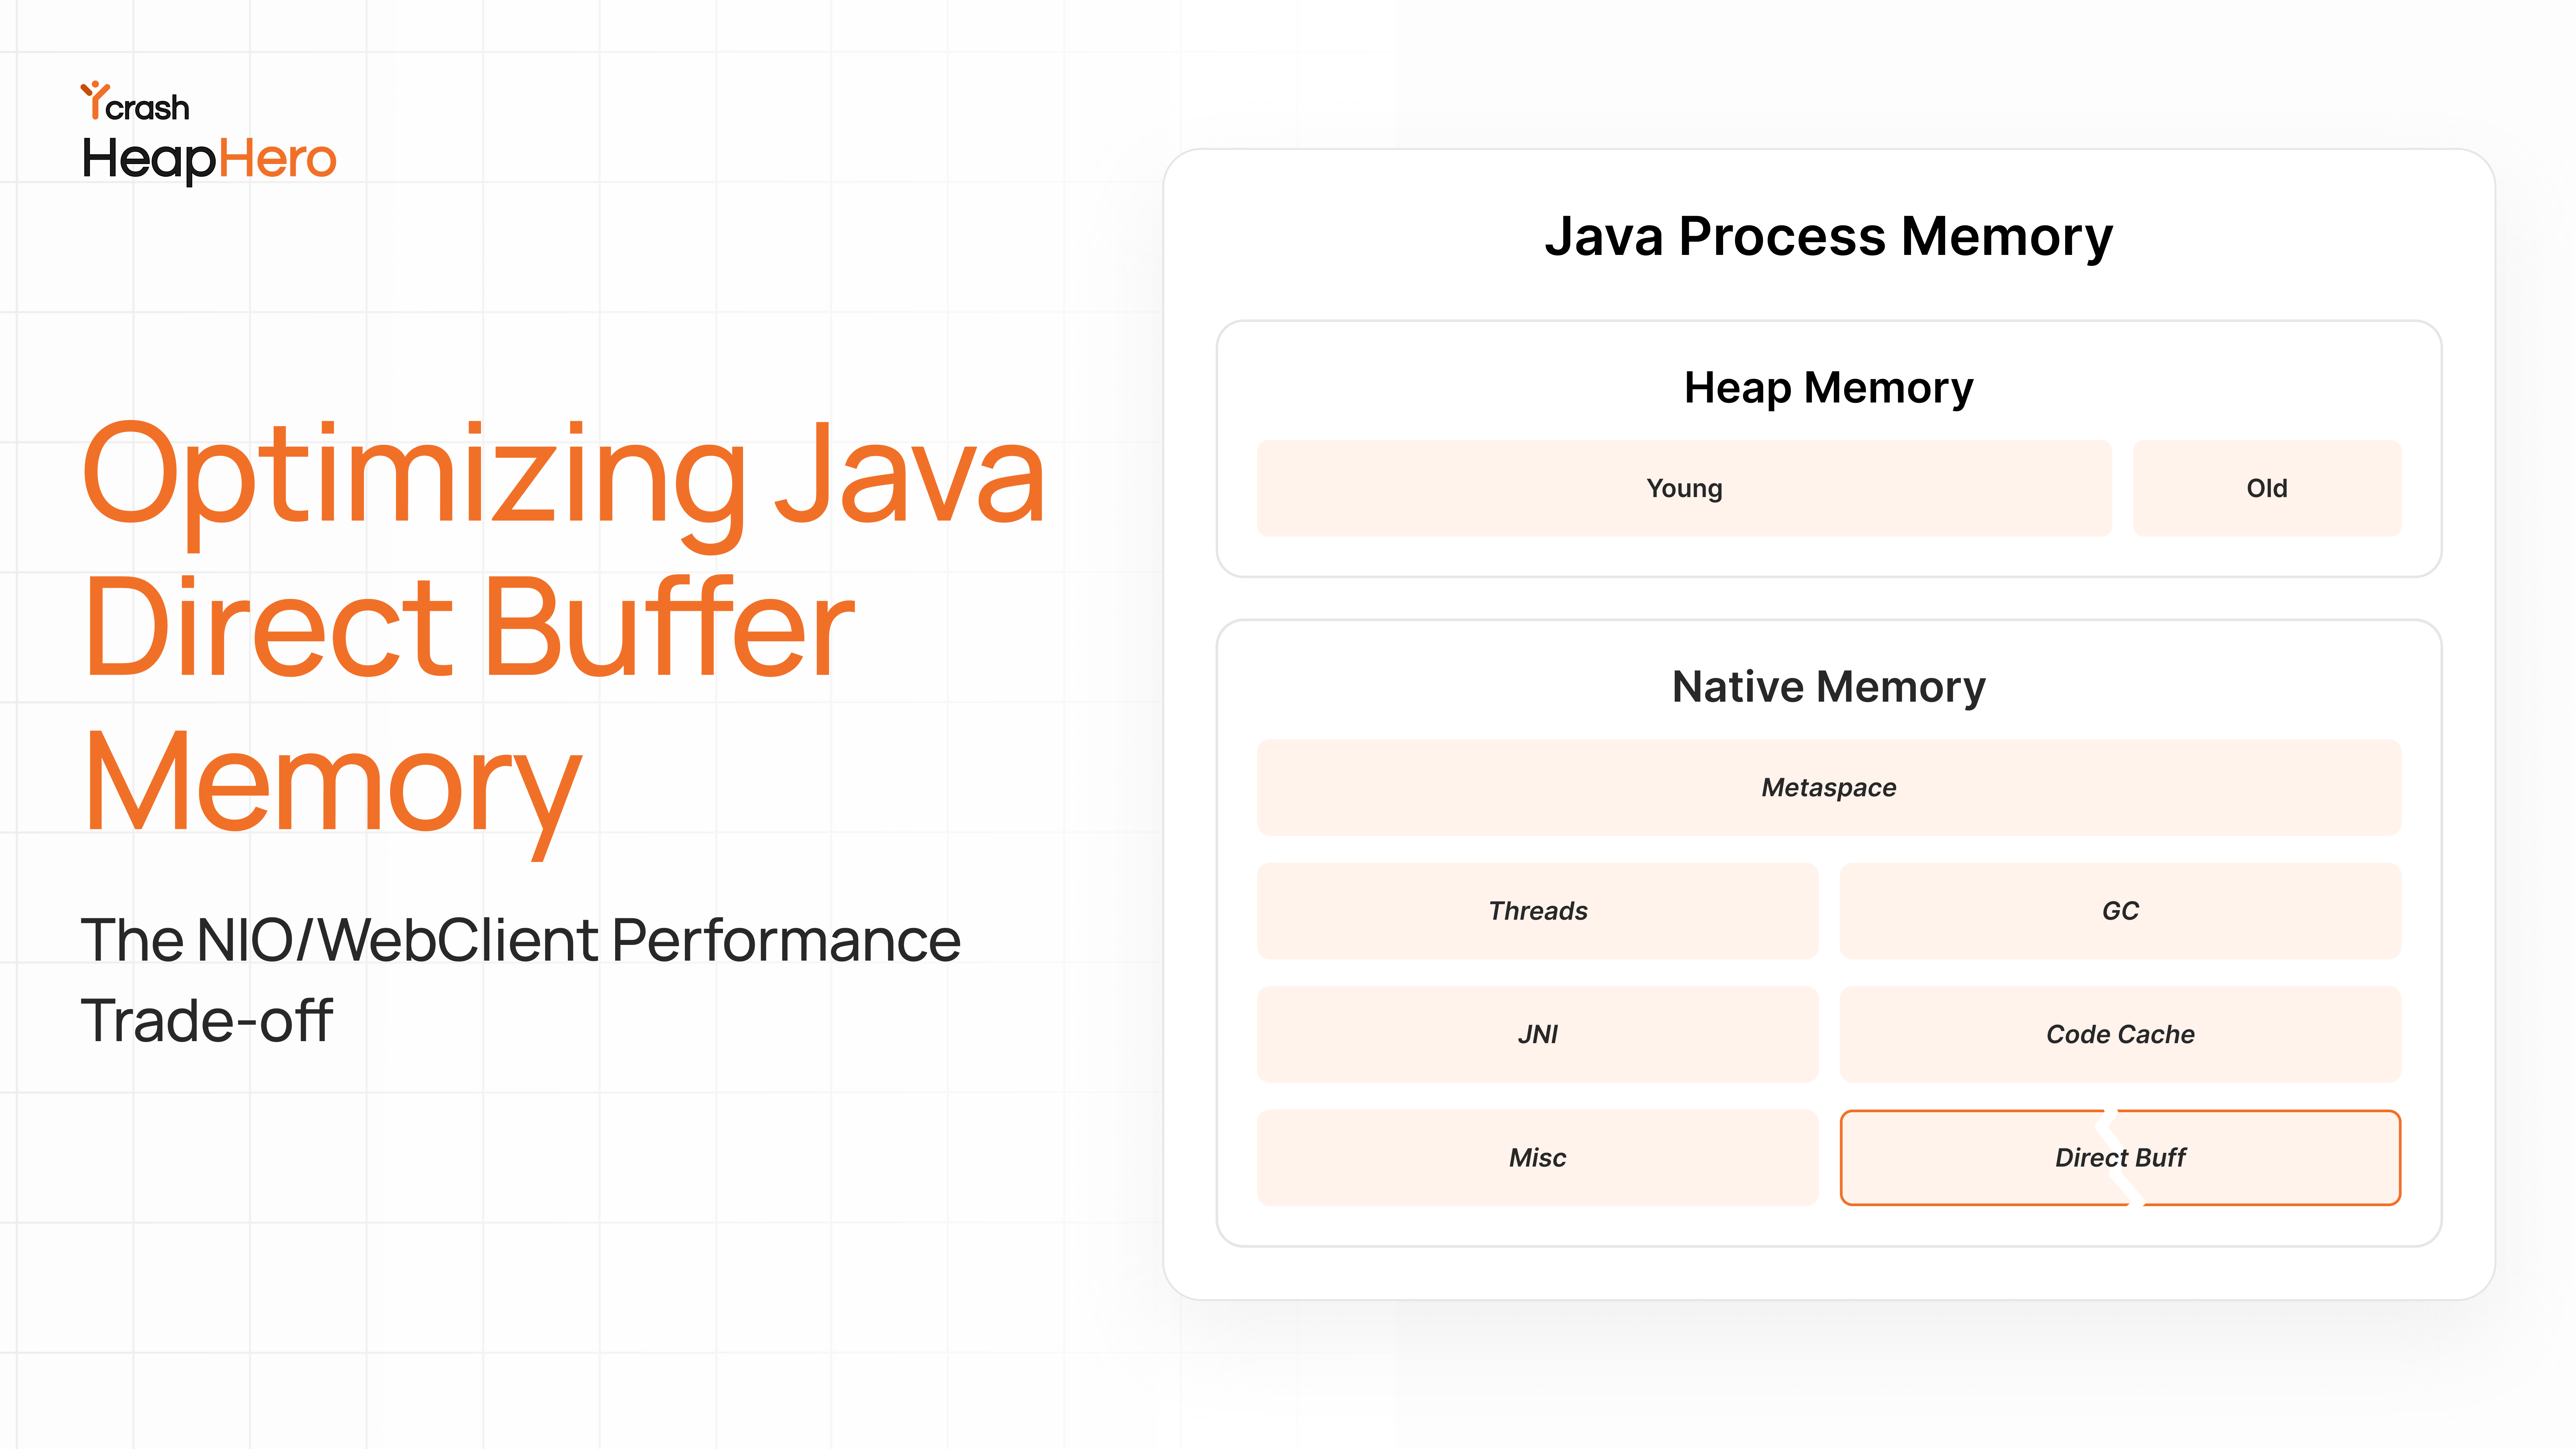Select the Young heap block
Viewport: 2576px width, 1449px height.
point(1684,488)
